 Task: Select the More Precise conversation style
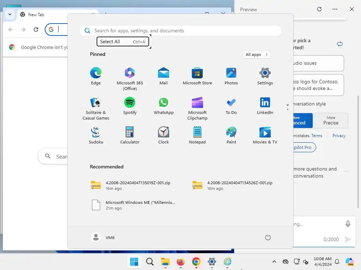click(331, 121)
